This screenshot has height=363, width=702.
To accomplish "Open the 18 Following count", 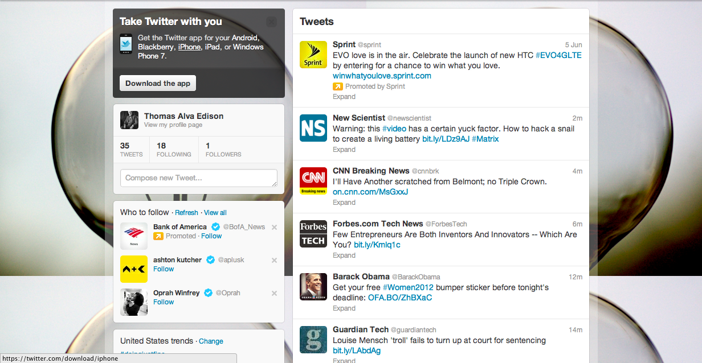I will [174, 150].
